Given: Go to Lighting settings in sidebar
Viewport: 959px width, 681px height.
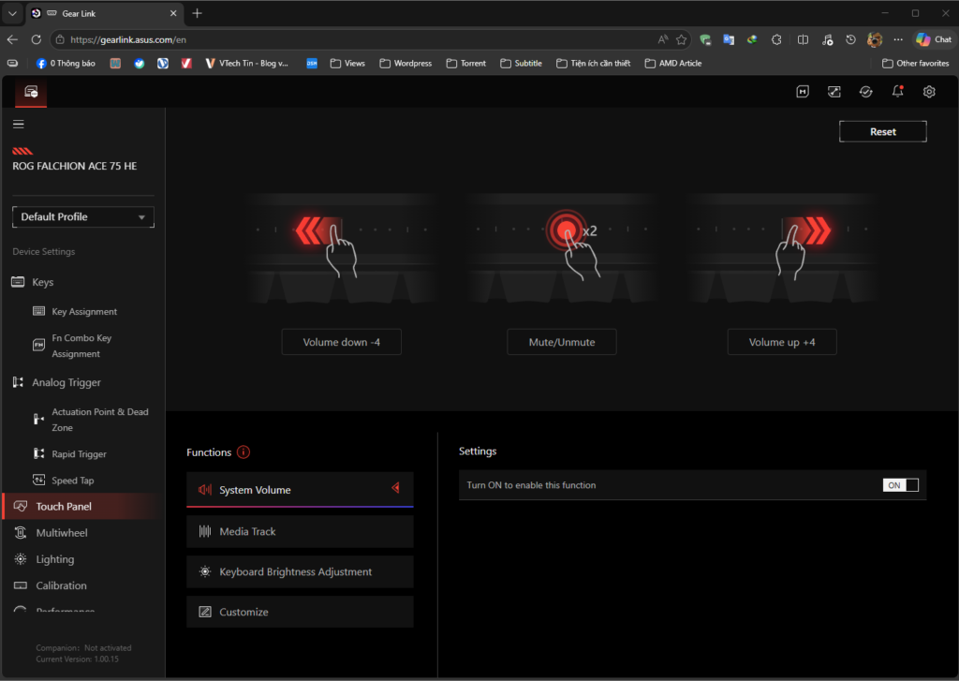Looking at the screenshot, I should [54, 559].
